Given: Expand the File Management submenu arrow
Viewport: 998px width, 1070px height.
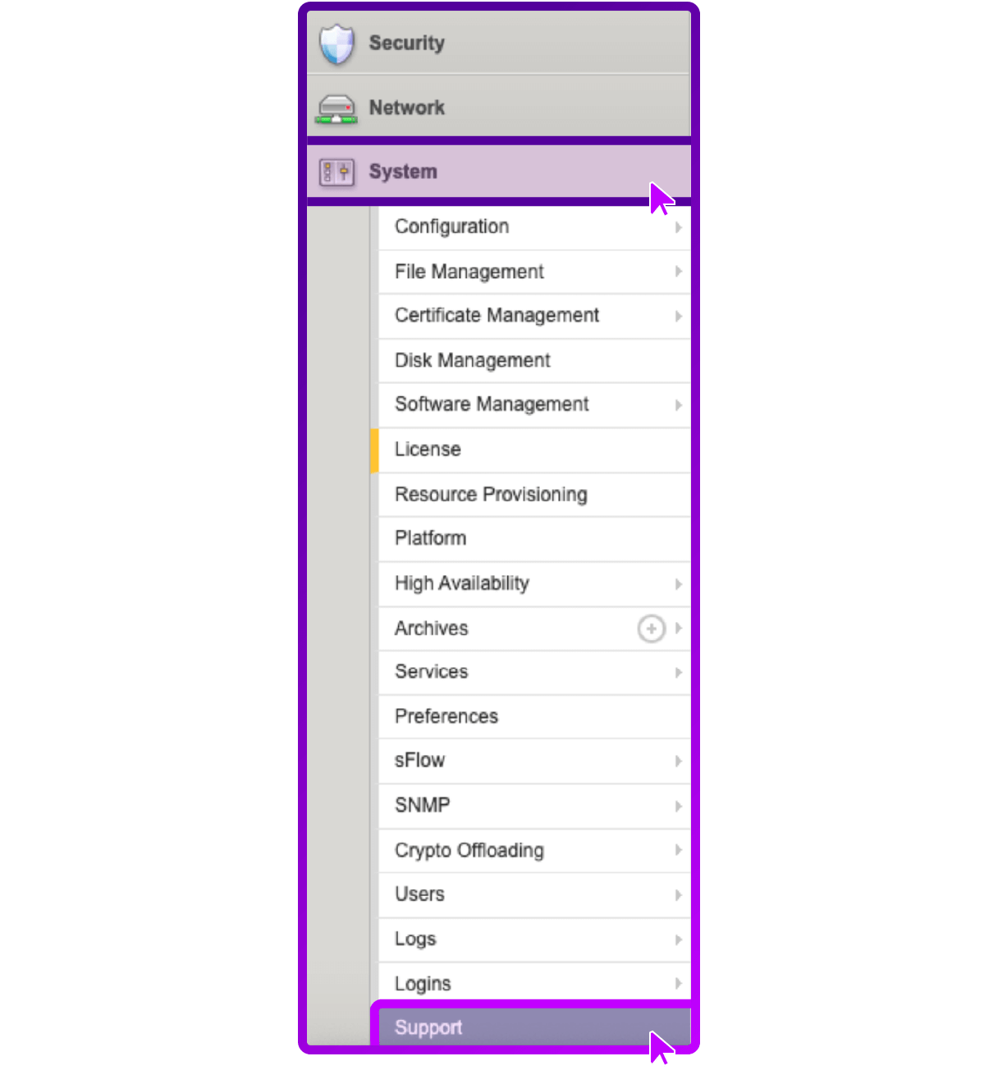Looking at the screenshot, I should click(x=679, y=272).
